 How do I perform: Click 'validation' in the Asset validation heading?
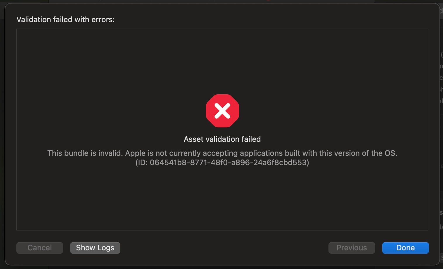(x=222, y=139)
